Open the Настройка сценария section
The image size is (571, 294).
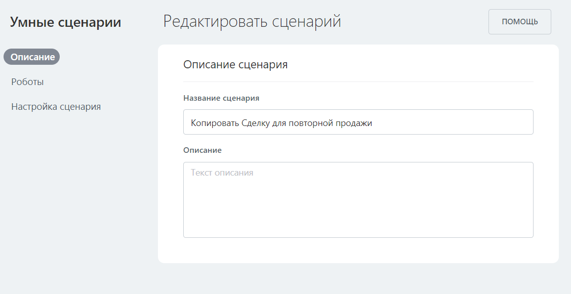[x=56, y=107]
